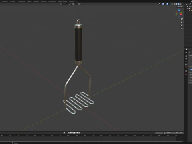Open the Shading workspace tab

(29, 2)
